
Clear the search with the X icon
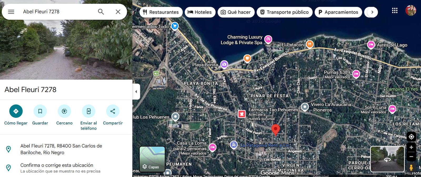coord(118,12)
